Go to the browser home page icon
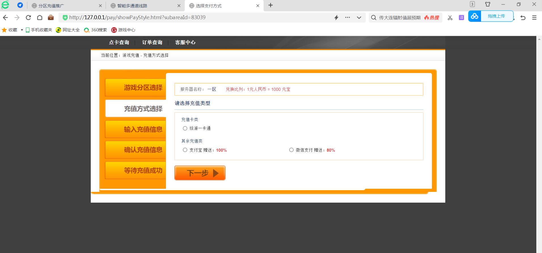The image size is (542, 253). 40,18
